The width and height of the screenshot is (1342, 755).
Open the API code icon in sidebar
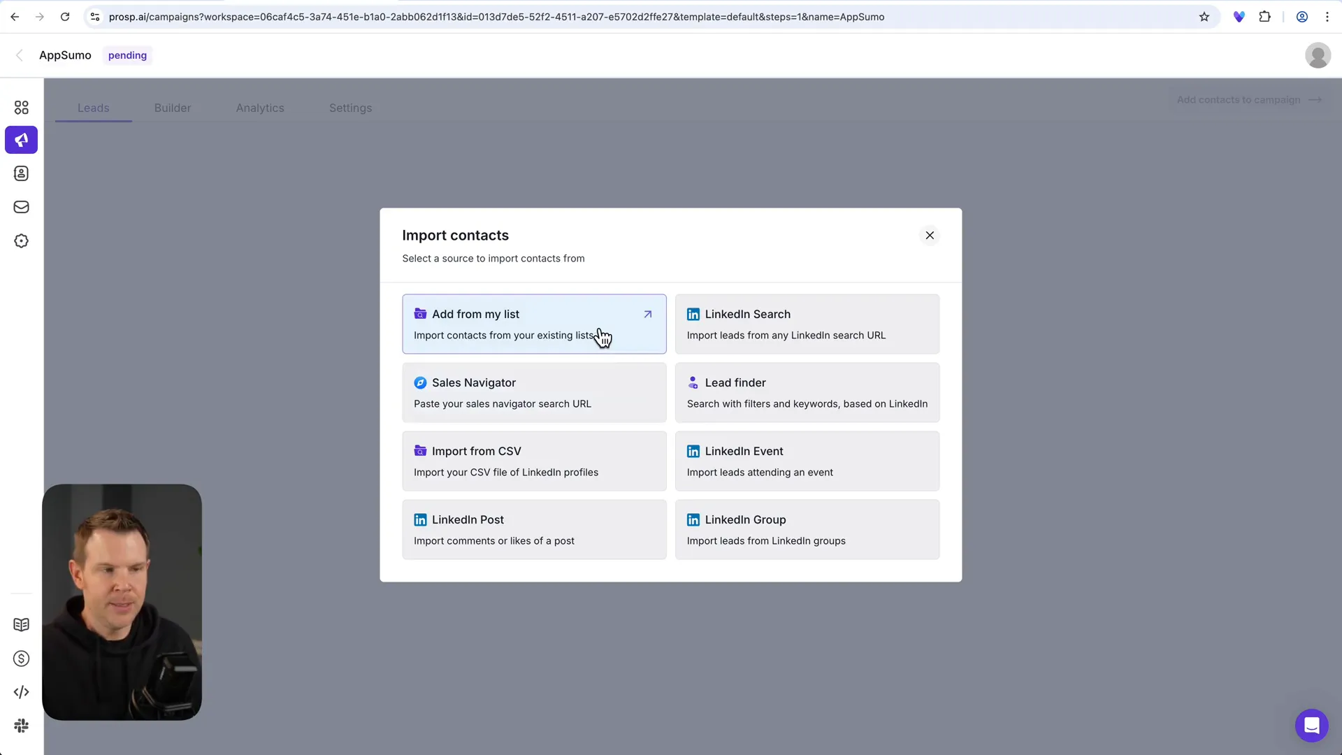(21, 692)
